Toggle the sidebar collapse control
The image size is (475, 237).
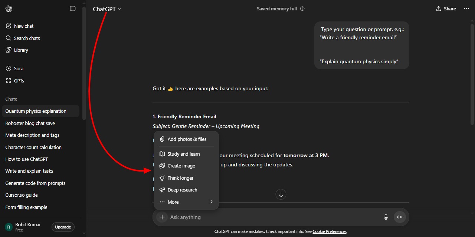click(x=73, y=9)
